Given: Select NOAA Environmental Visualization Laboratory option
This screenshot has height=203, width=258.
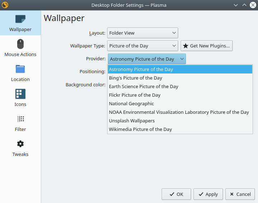Looking at the screenshot, I should pos(179,112).
